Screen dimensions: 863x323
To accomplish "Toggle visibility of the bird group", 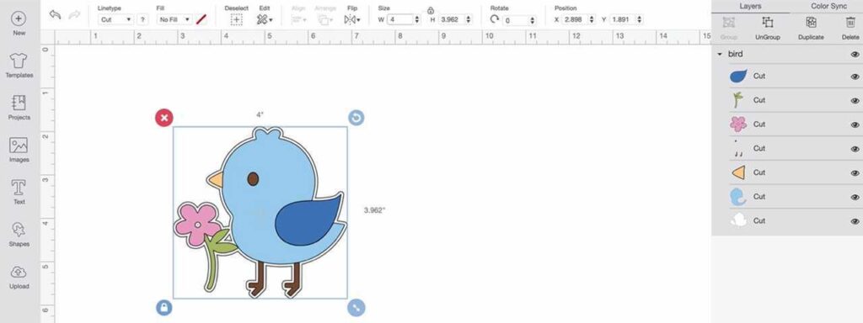I will [855, 55].
